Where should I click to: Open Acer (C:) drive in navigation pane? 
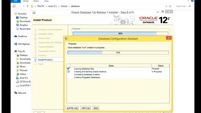(24, 78)
